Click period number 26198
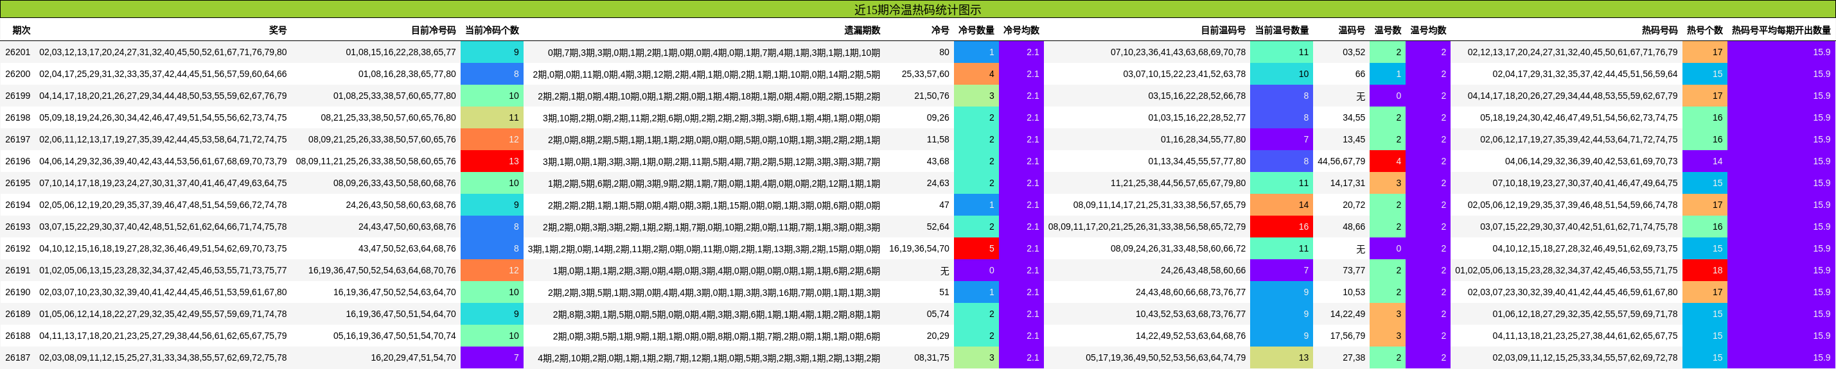The image size is (1836, 369). [x=18, y=117]
